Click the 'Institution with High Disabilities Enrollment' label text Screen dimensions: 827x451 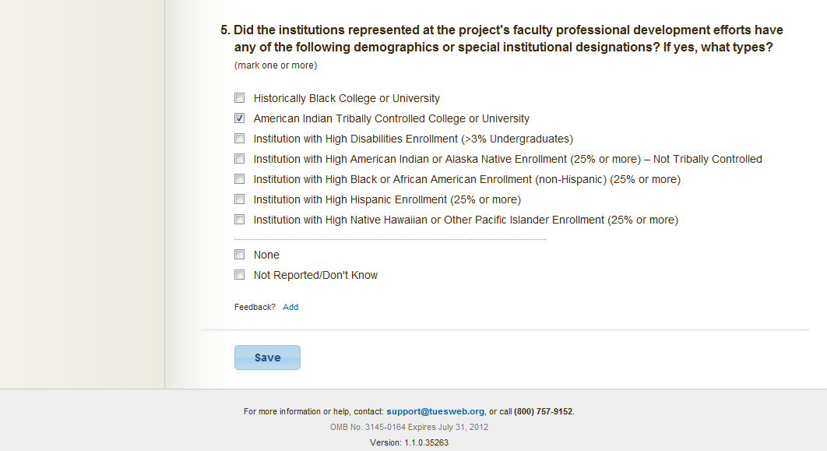413,139
